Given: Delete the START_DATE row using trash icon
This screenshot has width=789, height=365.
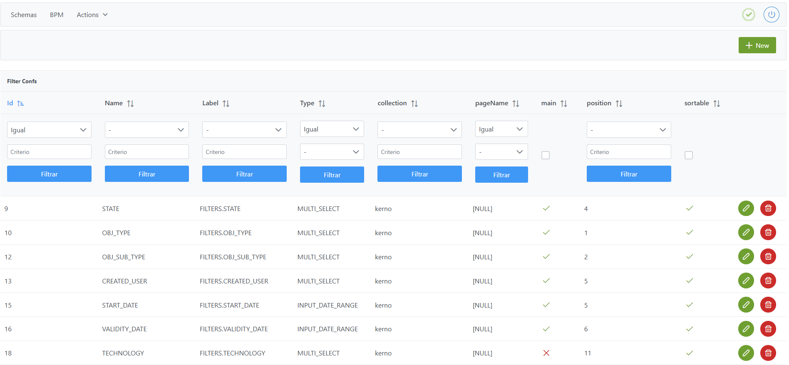Looking at the screenshot, I should click(768, 305).
